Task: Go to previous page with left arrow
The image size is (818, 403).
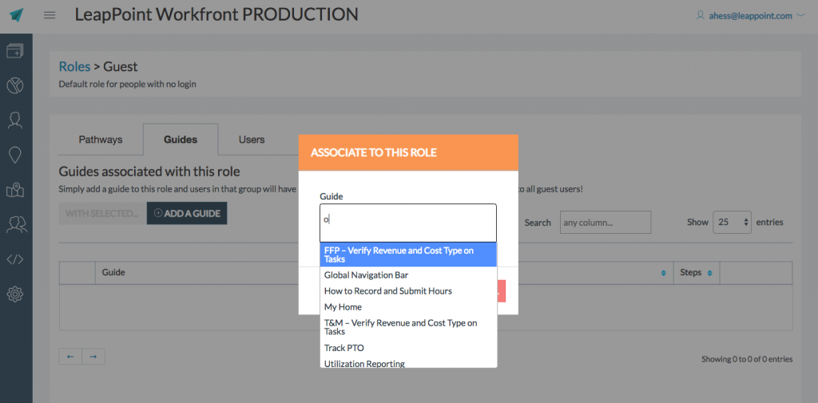Action: tap(70, 357)
